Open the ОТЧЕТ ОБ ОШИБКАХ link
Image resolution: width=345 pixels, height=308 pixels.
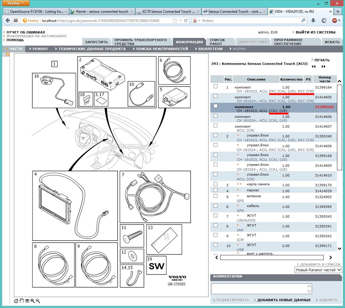(26, 32)
